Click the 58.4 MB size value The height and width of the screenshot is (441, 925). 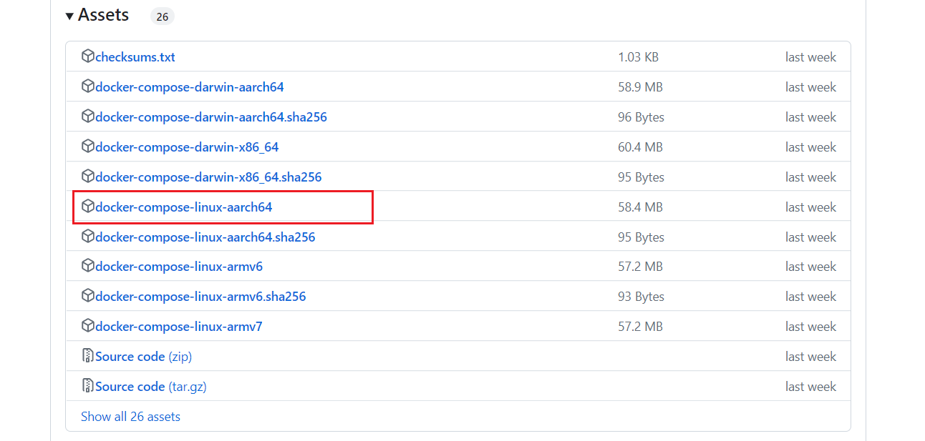click(x=640, y=207)
